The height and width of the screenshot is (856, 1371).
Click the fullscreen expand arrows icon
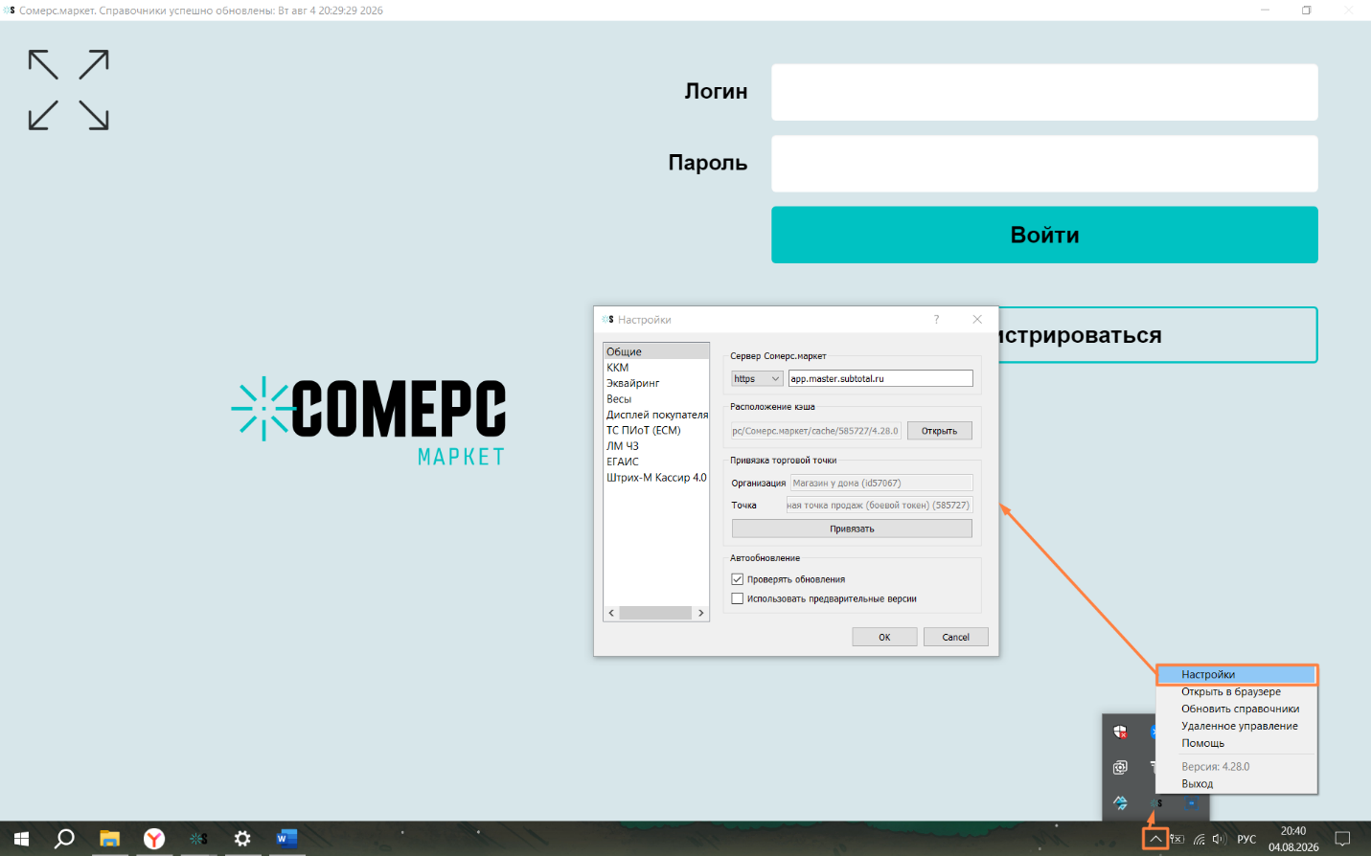point(69,90)
